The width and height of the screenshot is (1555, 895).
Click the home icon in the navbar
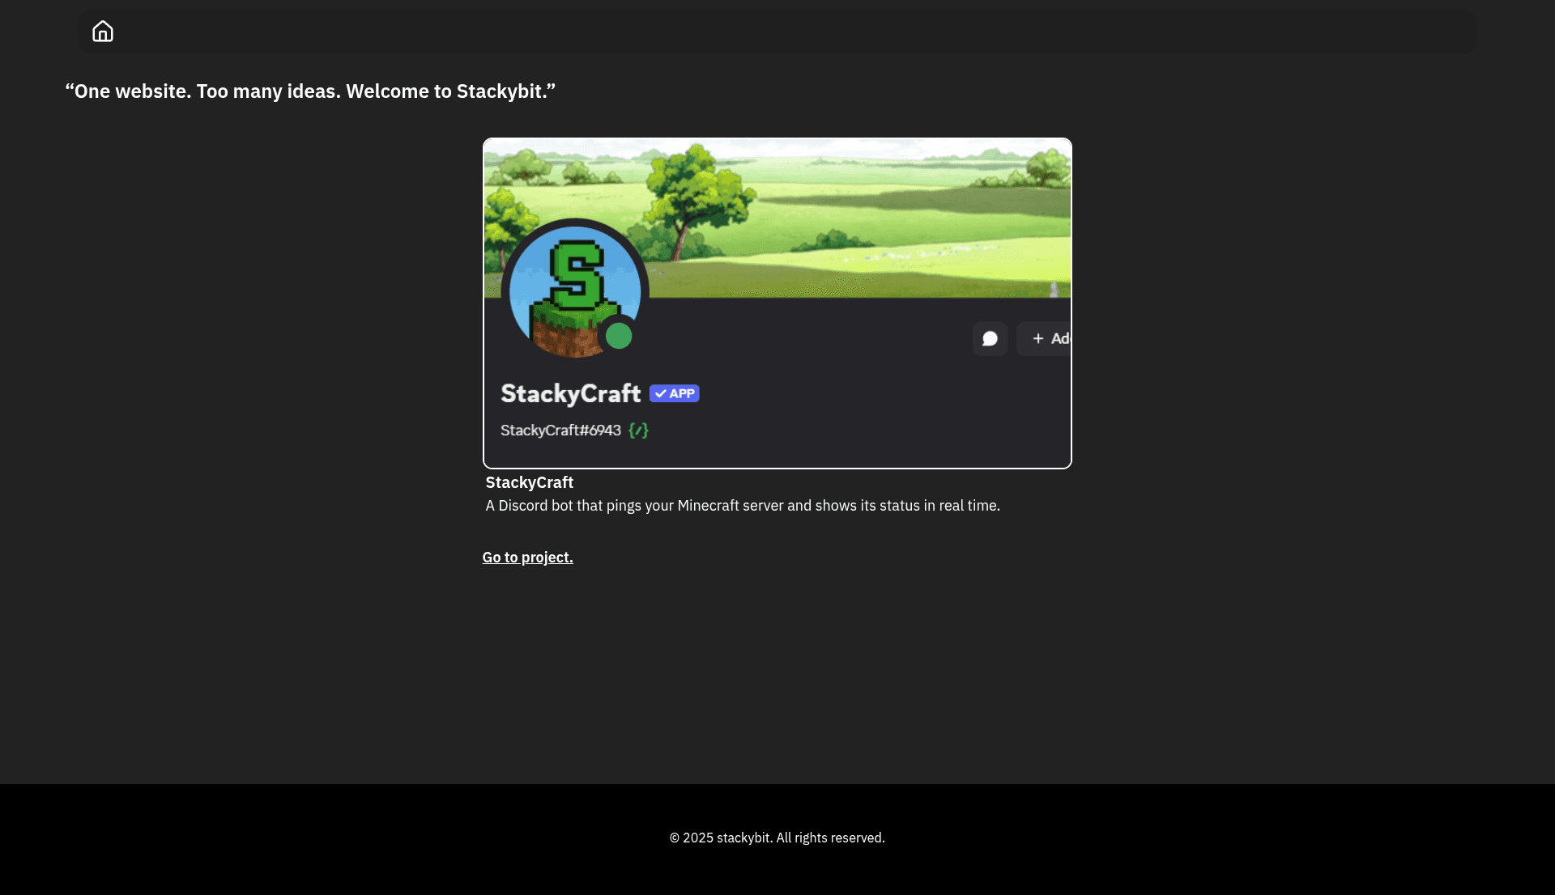coord(103,31)
